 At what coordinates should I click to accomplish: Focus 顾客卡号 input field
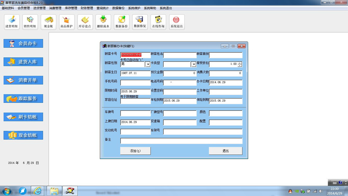136,55
